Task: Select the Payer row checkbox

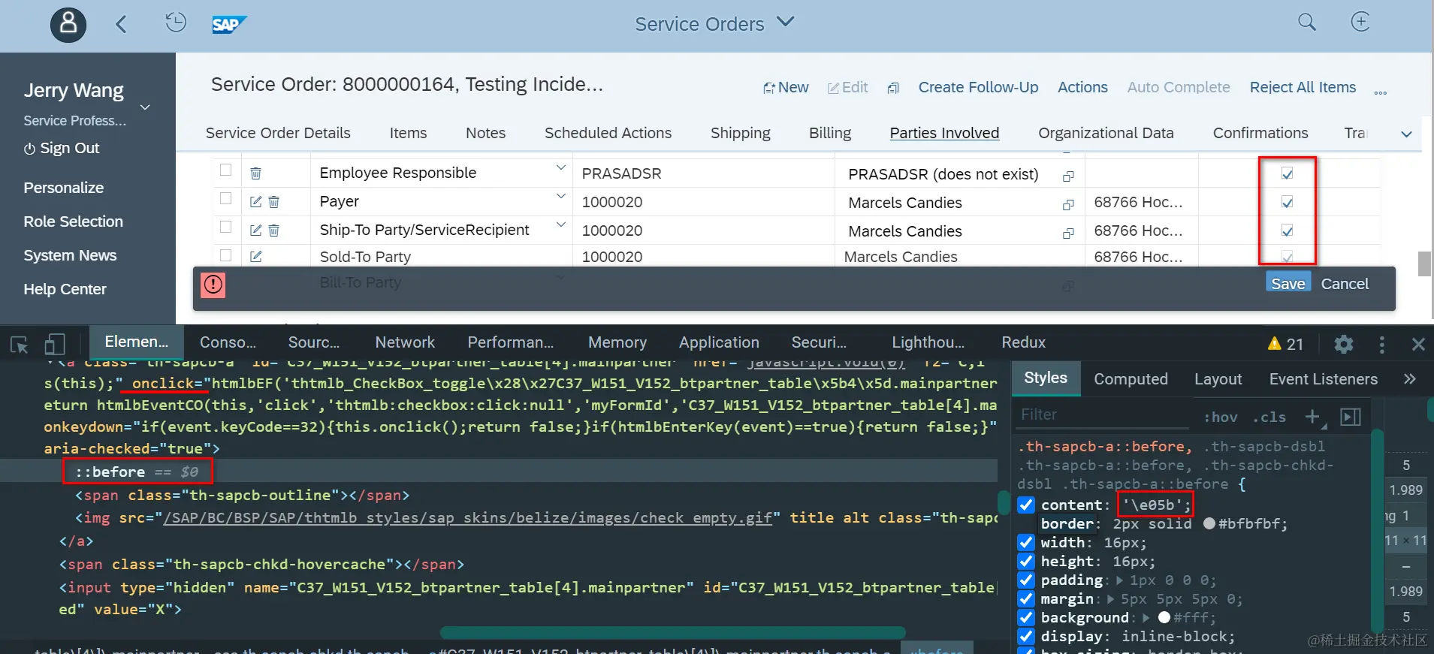Action: tap(225, 198)
